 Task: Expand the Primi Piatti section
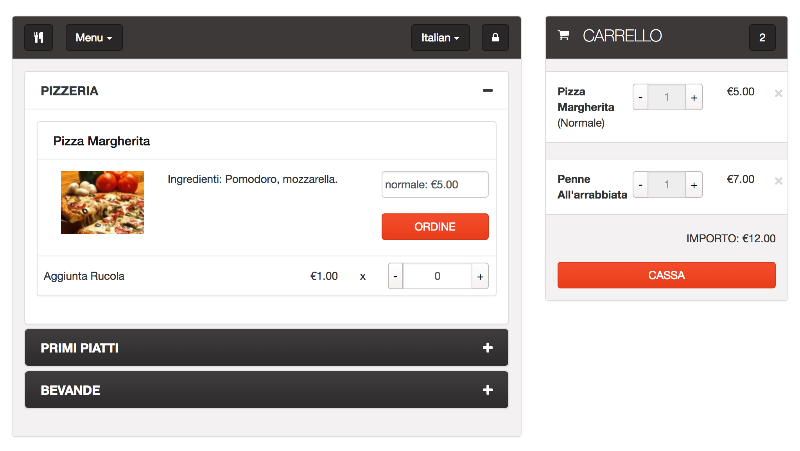point(487,347)
